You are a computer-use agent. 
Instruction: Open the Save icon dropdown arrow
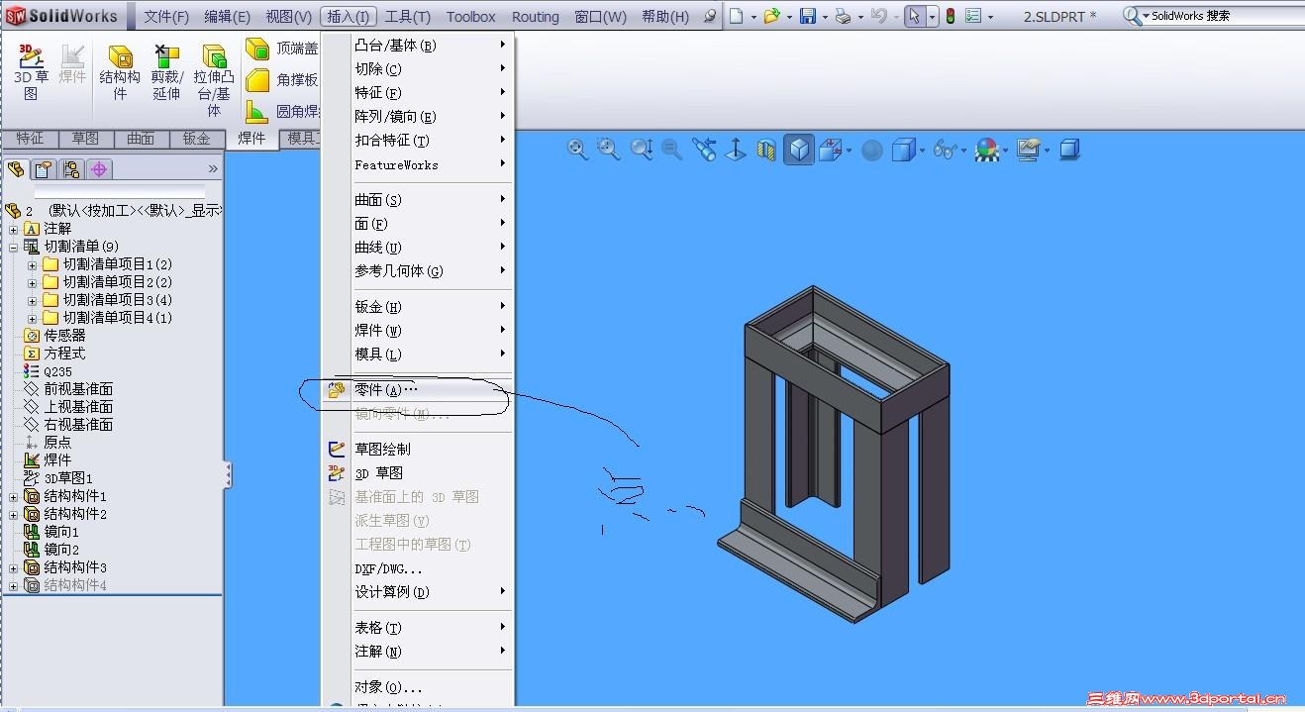pos(824,17)
